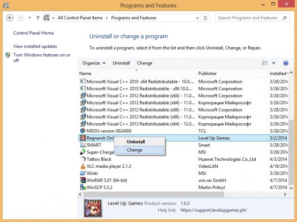The image size is (297, 222).
Task: Select MSOU version 0024000 entry
Action: (x=183, y=131)
